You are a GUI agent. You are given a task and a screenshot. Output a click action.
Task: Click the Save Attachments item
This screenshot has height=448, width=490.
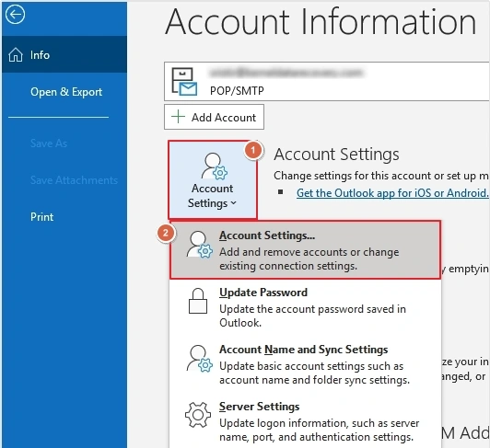coord(74,180)
